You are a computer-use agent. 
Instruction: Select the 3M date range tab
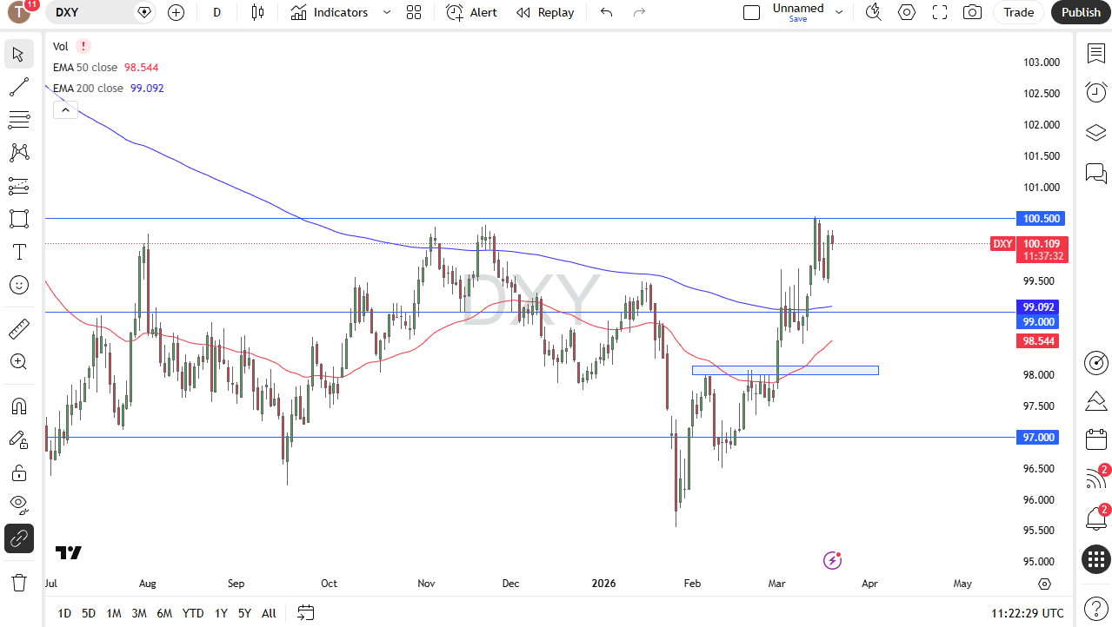pos(139,613)
